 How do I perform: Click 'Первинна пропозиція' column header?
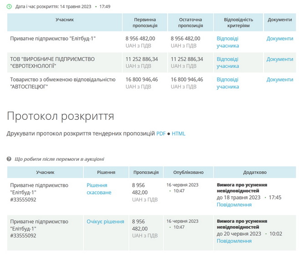[x=145, y=23]
